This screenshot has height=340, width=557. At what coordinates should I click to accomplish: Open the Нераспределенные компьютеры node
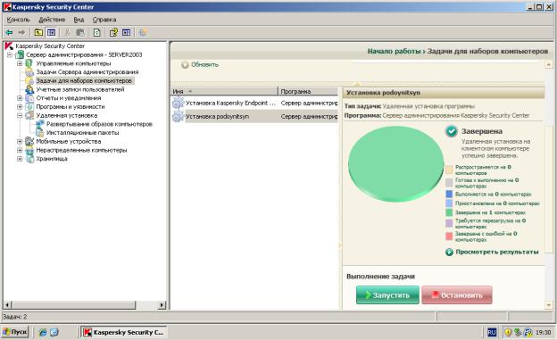point(81,150)
